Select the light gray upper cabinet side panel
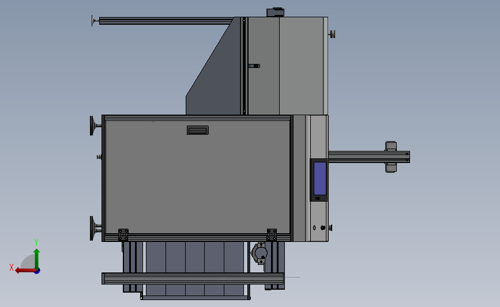Screen dimensions: 500x307 pyautogui.click(x=302, y=66)
